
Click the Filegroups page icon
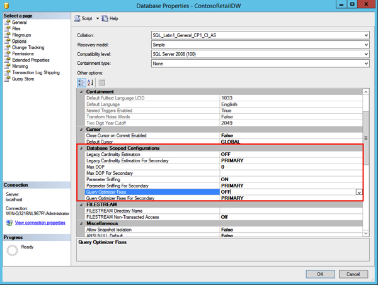point(7,35)
